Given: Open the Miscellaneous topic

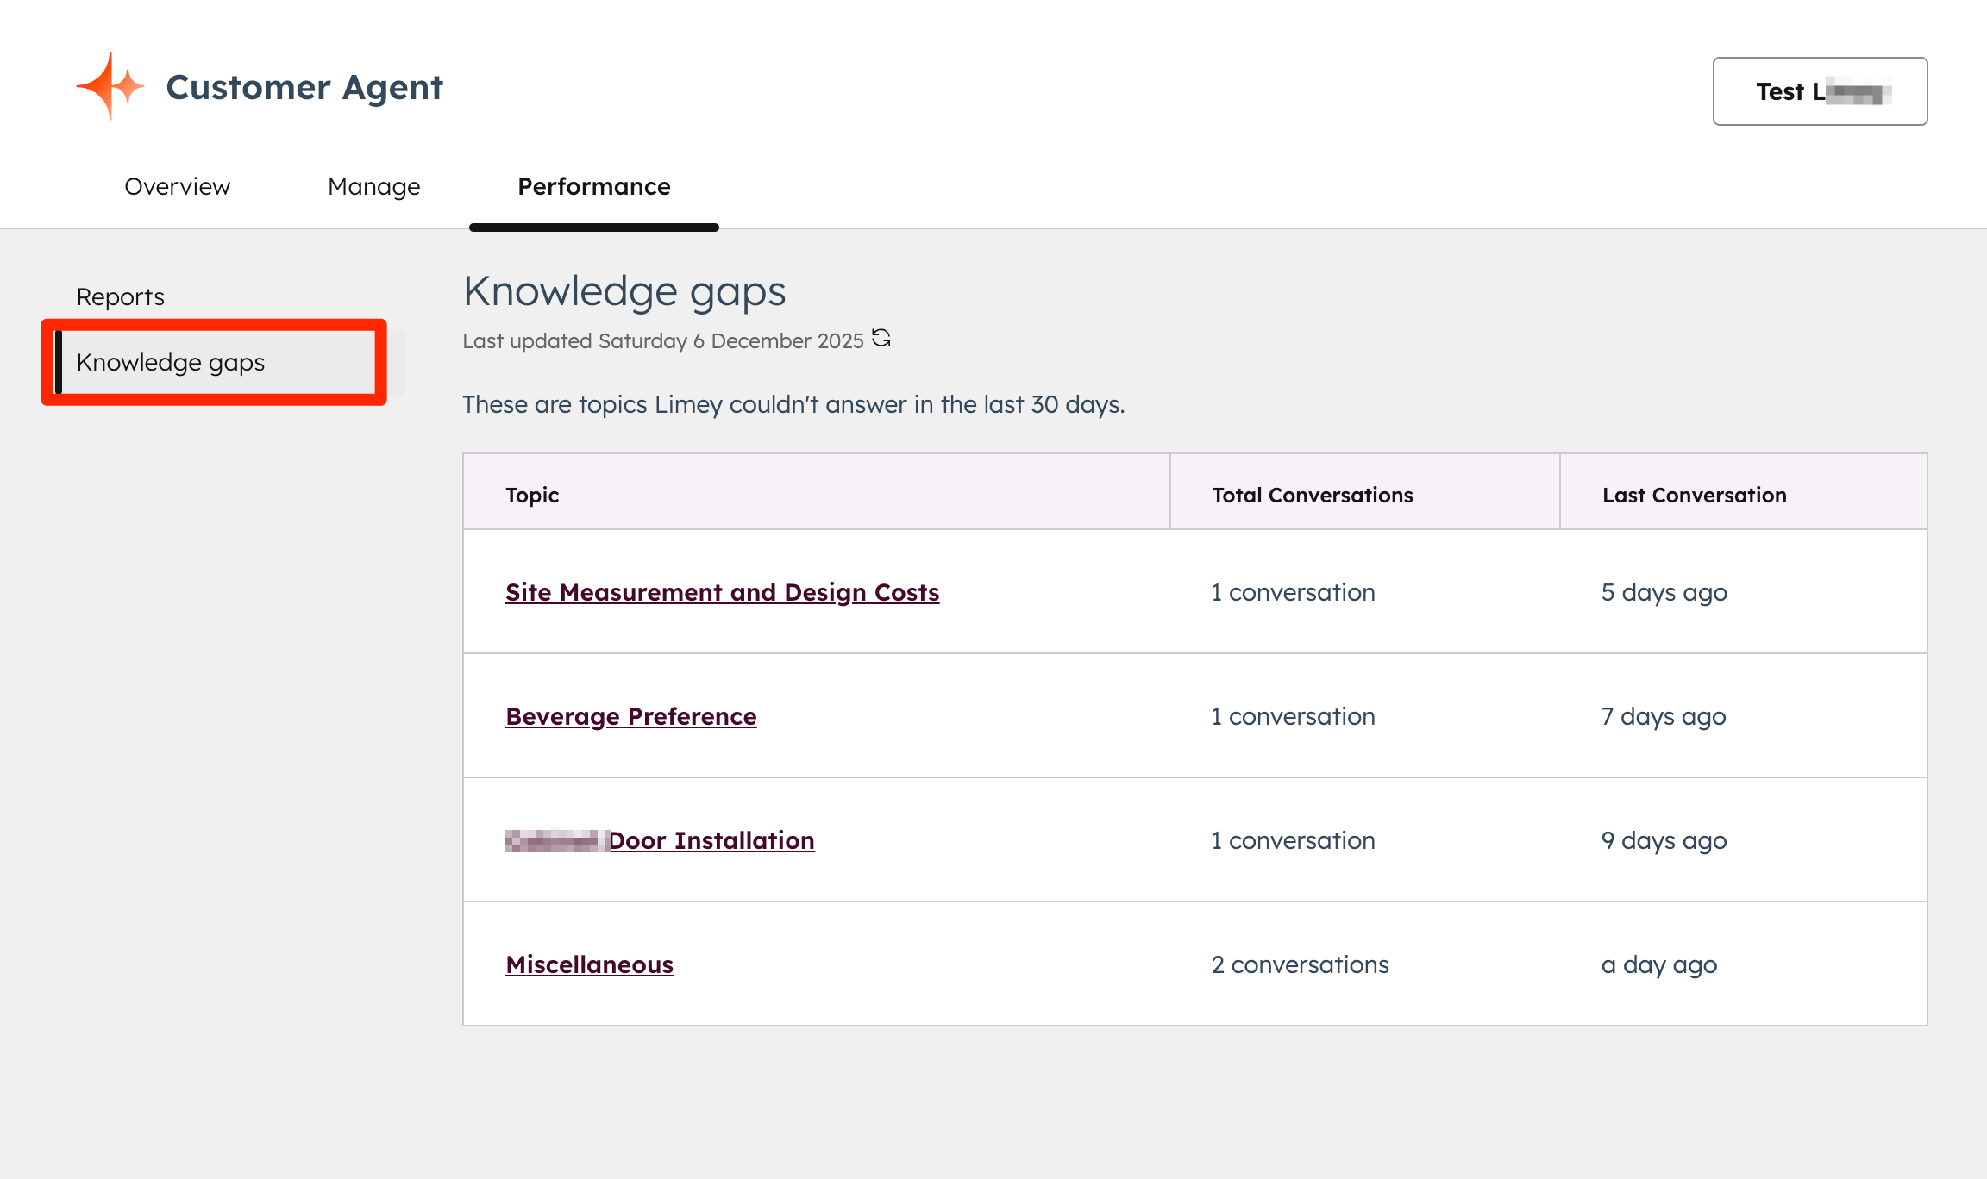Looking at the screenshot, I should tap(589, 964).
